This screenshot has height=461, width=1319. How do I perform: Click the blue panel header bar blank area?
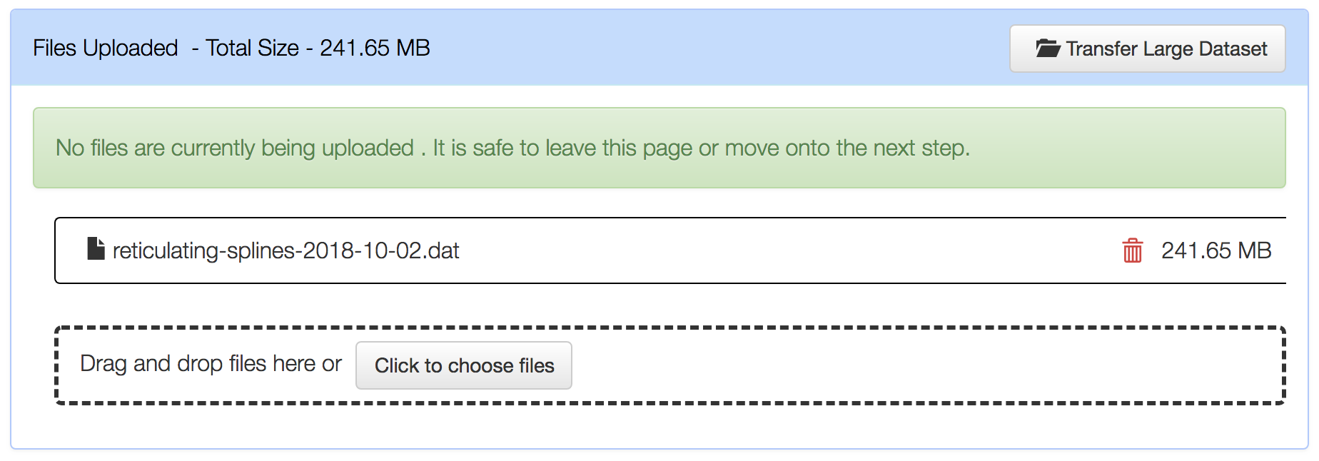714,48
